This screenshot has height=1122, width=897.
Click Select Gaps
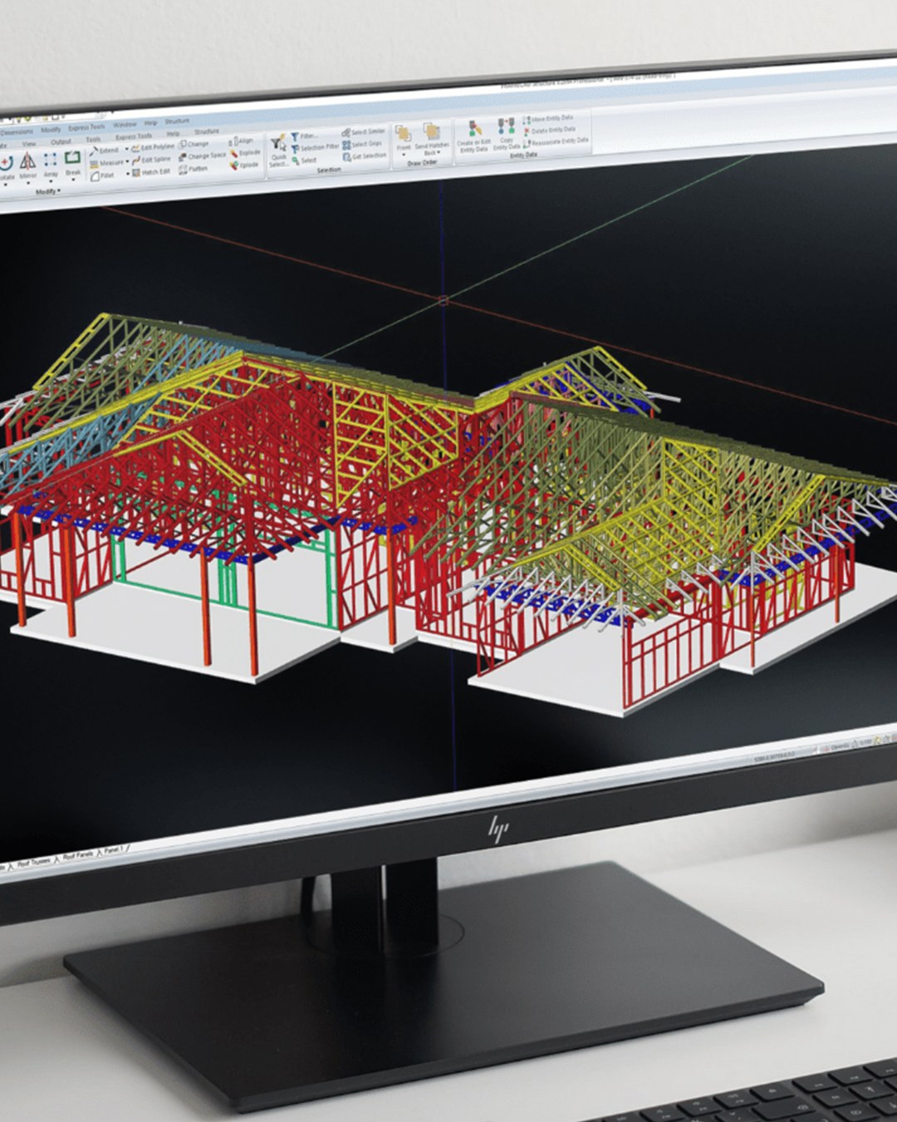coord(361,144)
